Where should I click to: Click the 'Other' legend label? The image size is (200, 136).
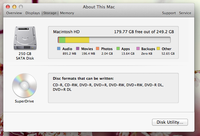pyautogui.click(x=166, y=49)
